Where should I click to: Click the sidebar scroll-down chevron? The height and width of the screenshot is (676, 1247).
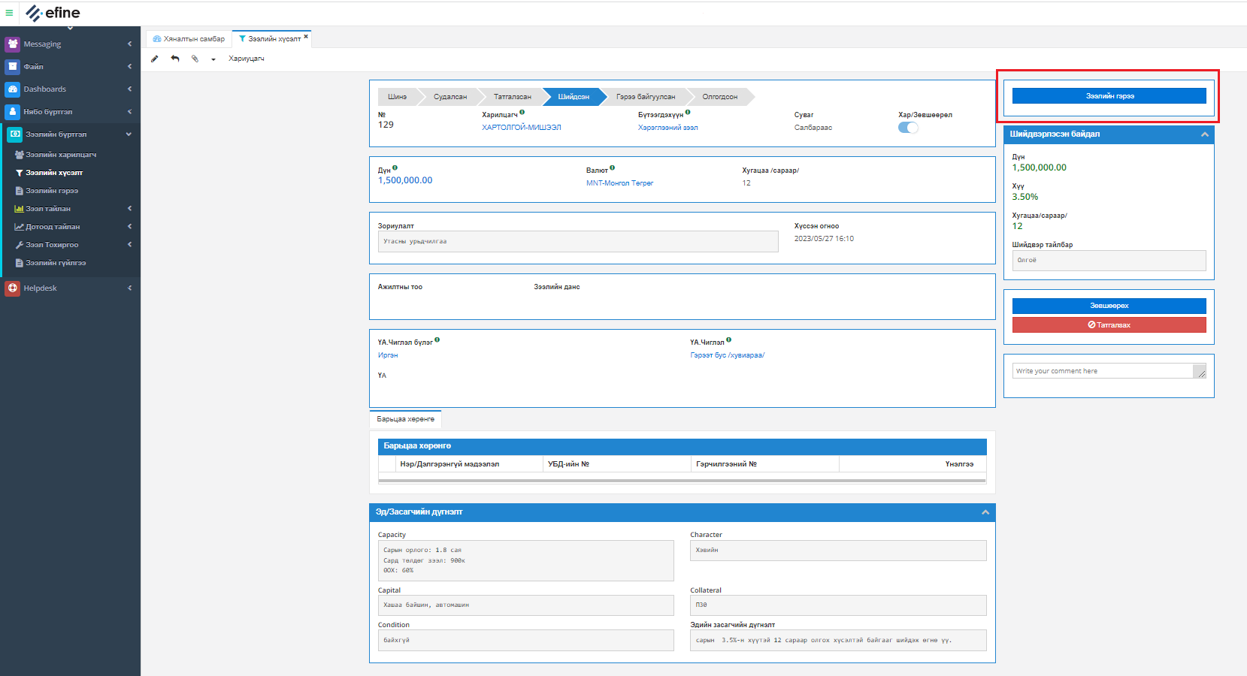pos(70,29)
